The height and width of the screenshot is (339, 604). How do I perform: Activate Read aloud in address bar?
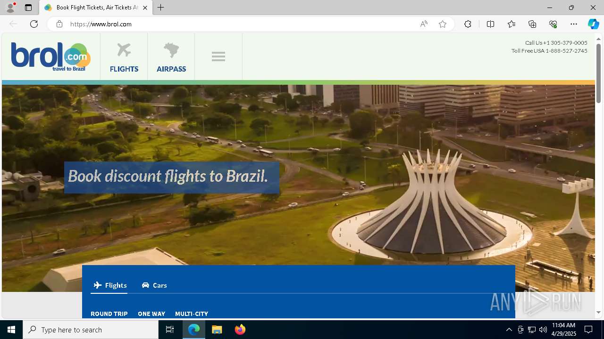click(x=424, y=24)
